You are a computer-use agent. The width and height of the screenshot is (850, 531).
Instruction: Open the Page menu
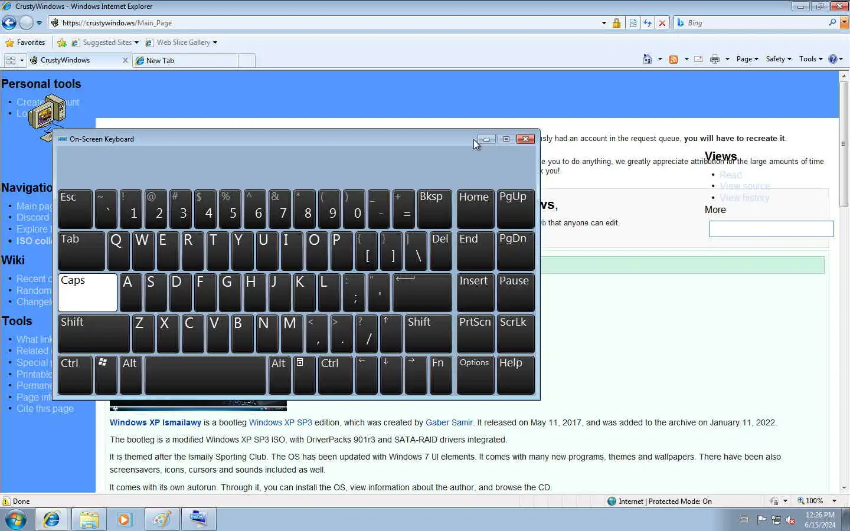click(747, 59)
